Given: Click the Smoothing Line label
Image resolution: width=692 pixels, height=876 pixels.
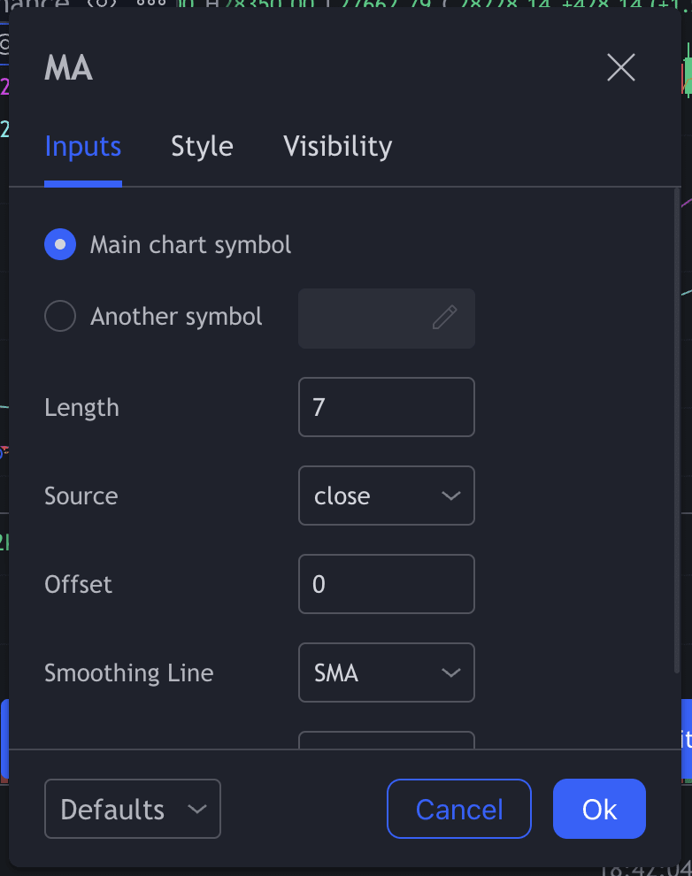Looking at the screenshot, I should (x=128, y=673).
